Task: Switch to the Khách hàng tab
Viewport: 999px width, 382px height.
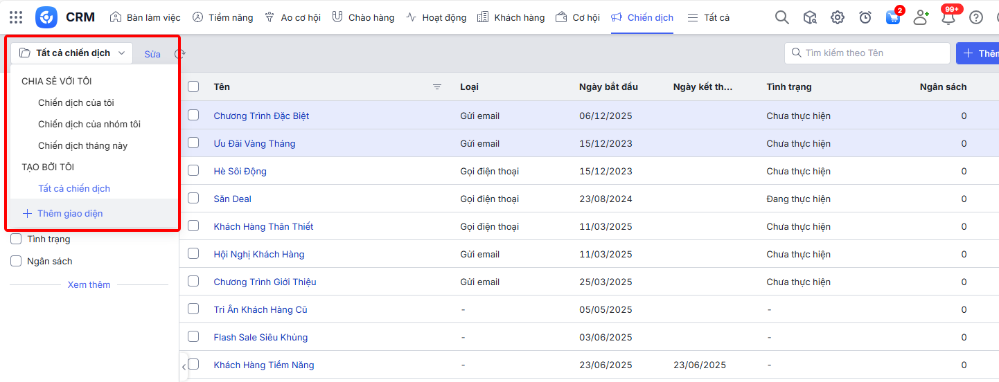Action: [512, 17]
